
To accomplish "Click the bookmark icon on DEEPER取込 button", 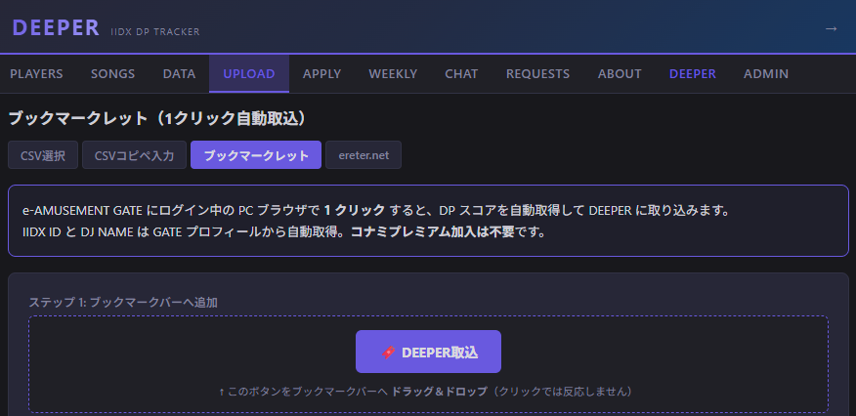I will (x=389, y=353).
